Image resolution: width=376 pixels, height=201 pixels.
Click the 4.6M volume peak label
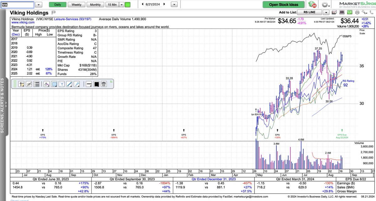301,140
